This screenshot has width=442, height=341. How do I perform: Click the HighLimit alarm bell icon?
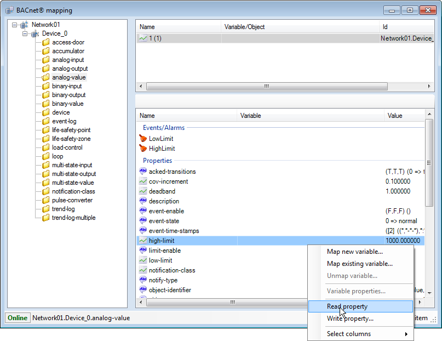(x=143, y=149)
